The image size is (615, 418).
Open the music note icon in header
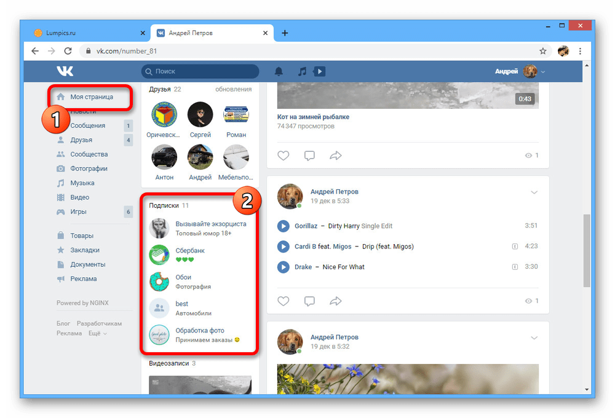(x=301, y=71)
